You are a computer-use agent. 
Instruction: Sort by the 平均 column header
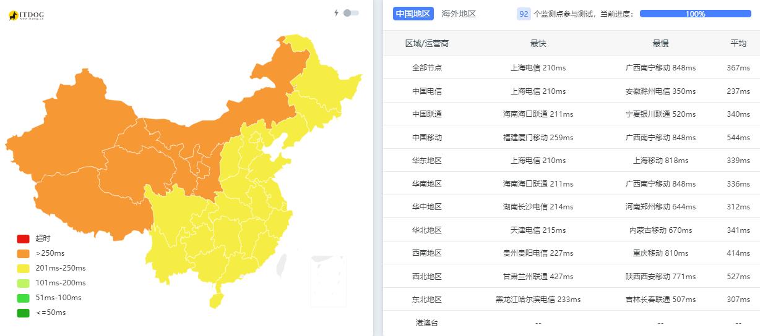tap(738, 43)
